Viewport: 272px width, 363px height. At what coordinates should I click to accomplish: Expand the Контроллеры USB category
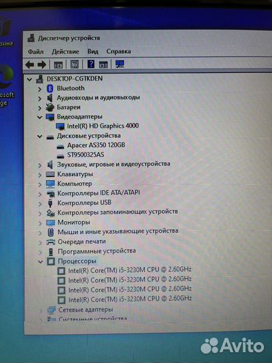[40, 204]
